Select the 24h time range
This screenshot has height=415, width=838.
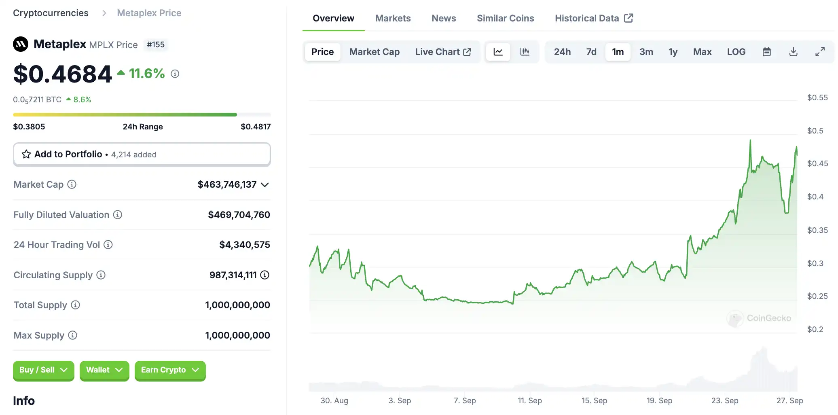(x=562, y=52)
